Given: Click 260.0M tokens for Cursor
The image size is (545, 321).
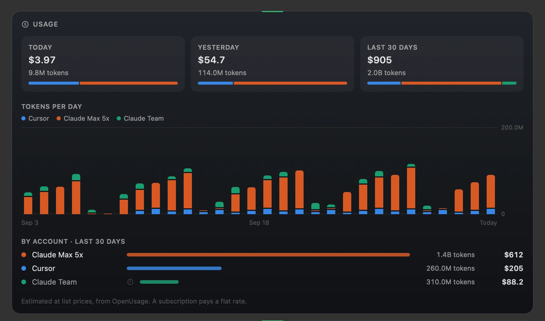Looking at the screenshot, I should (x=451, y=268).
